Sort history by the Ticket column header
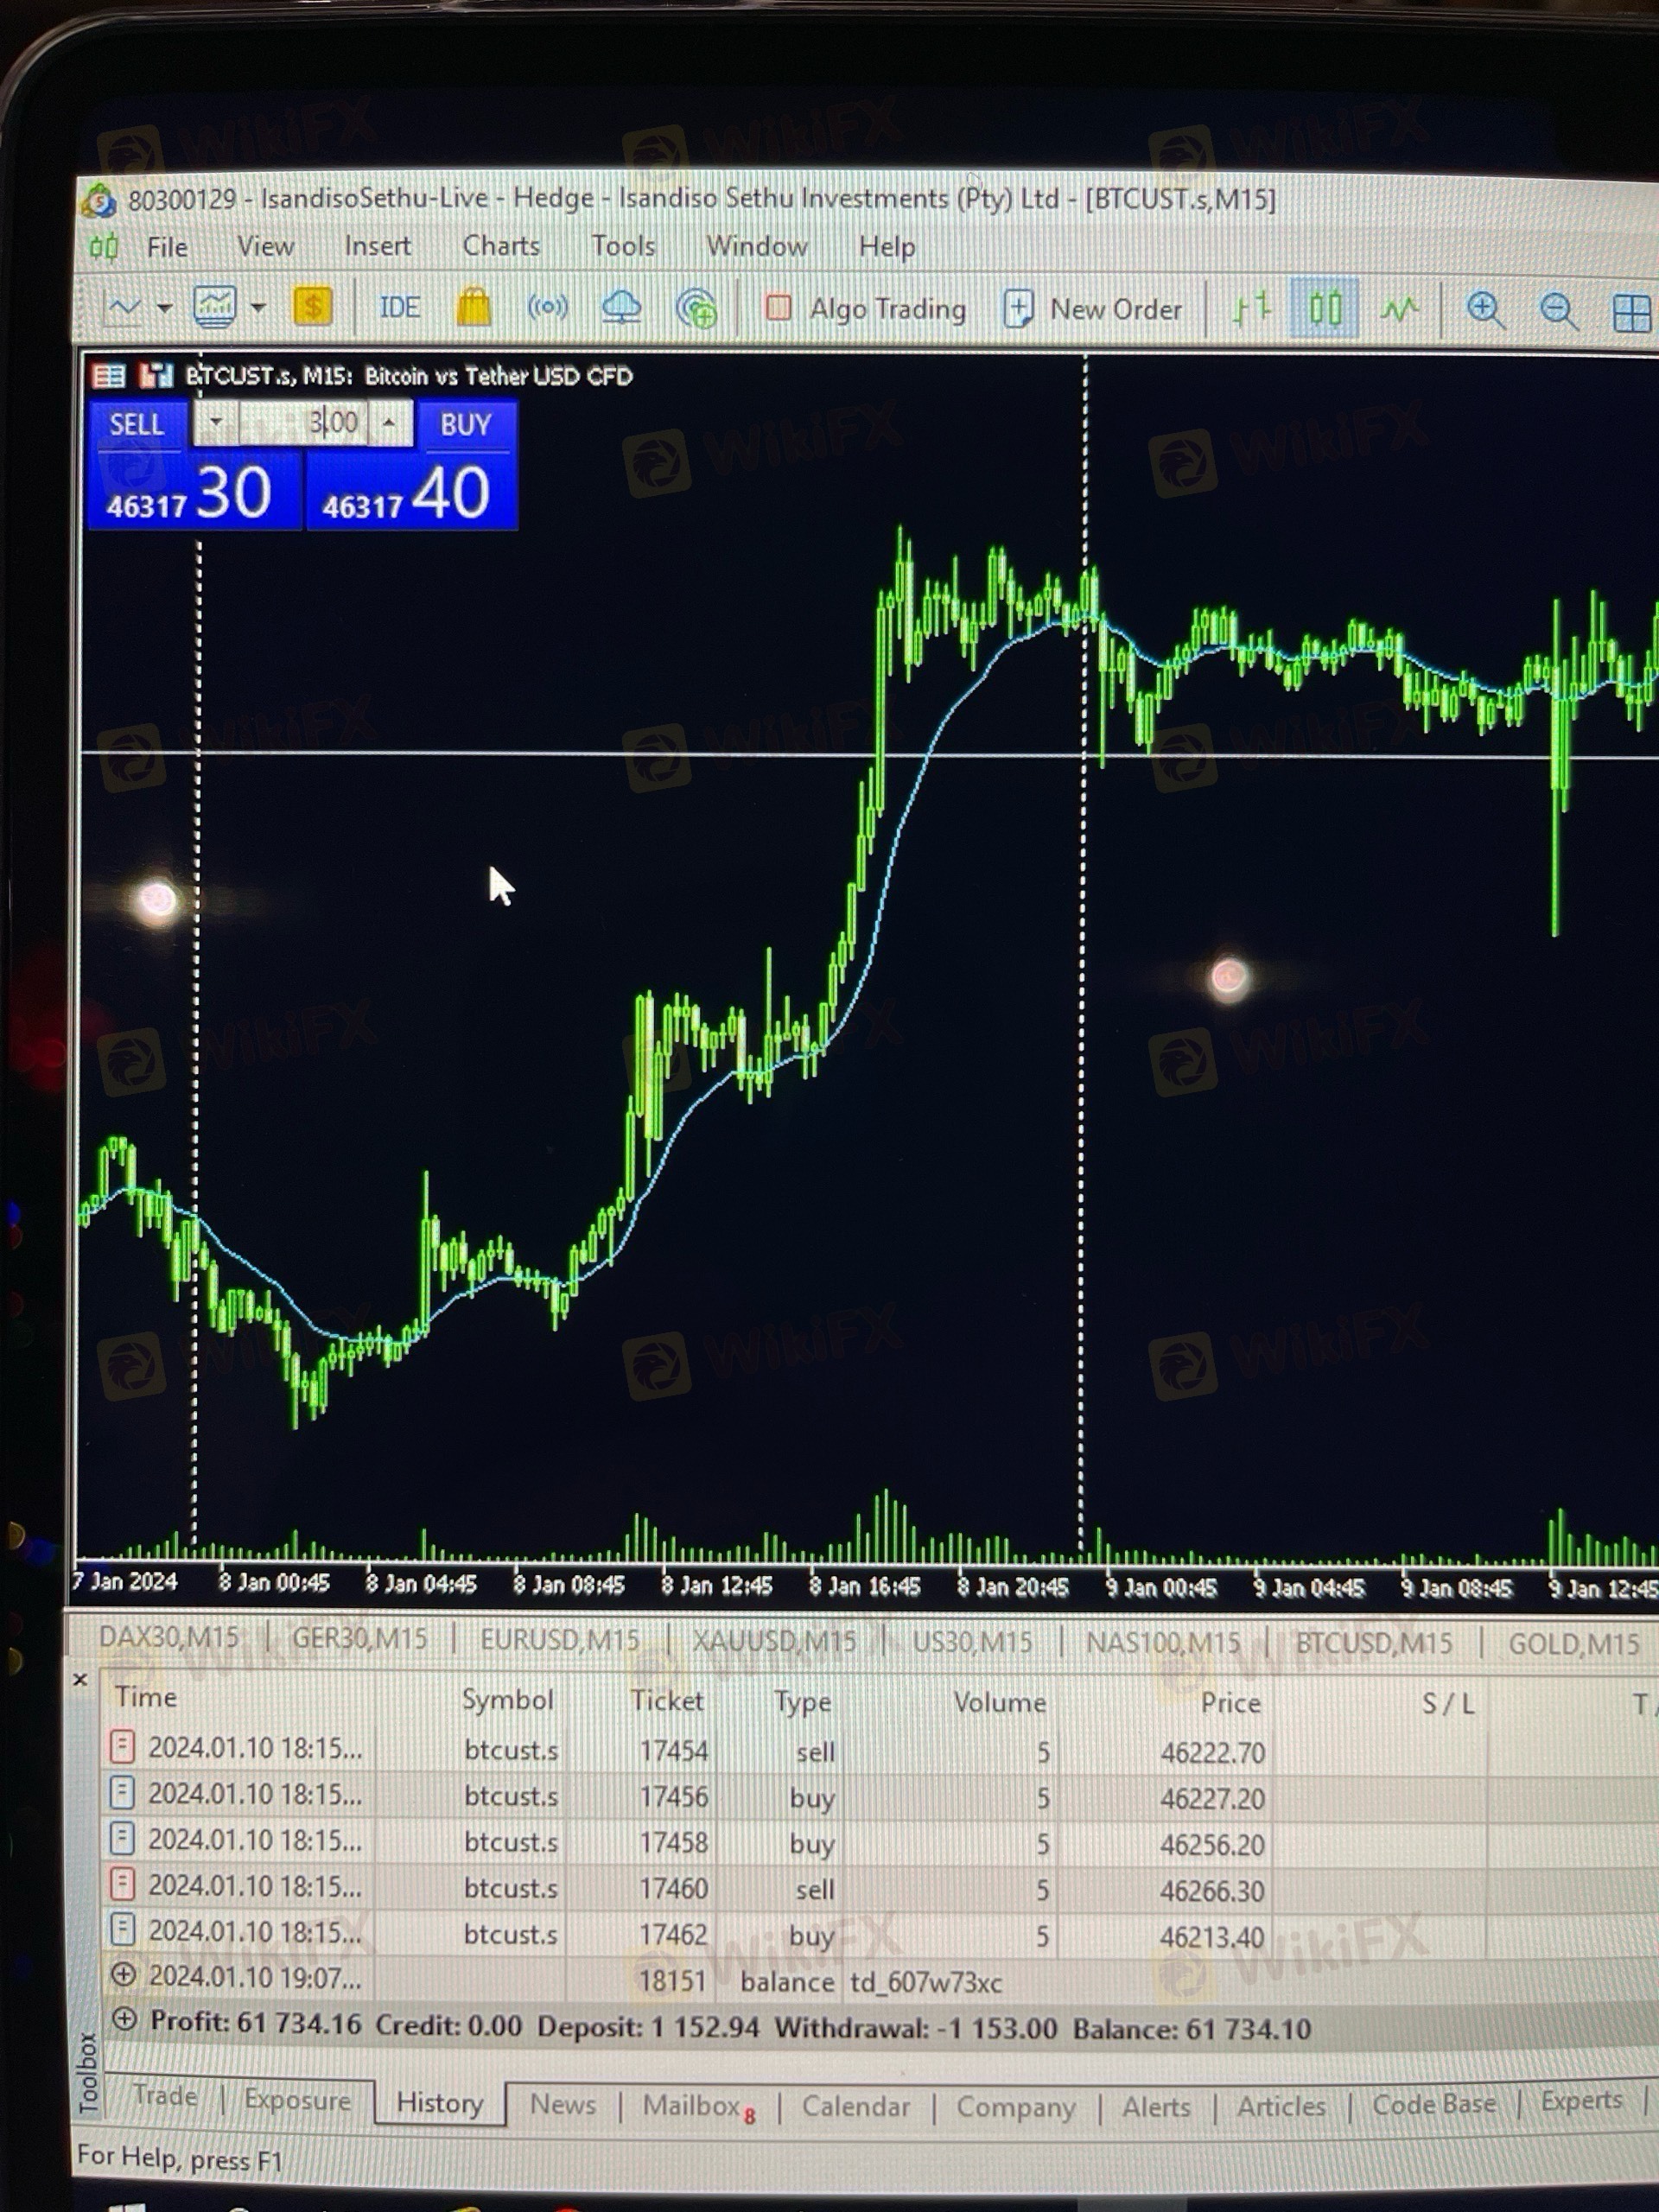This screenshot has height=2212, width=1659. [667, 1701]
